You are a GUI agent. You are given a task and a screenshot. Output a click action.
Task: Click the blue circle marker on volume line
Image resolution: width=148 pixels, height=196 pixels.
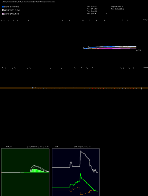[x=33, y=88]
